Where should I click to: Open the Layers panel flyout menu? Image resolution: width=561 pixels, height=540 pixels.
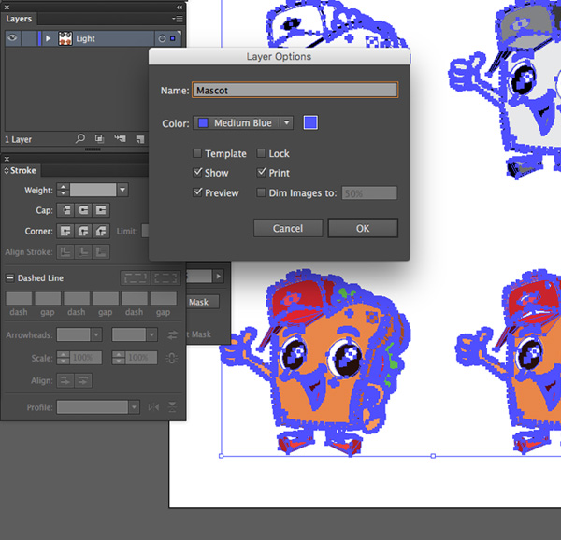[x=177, y=18]
